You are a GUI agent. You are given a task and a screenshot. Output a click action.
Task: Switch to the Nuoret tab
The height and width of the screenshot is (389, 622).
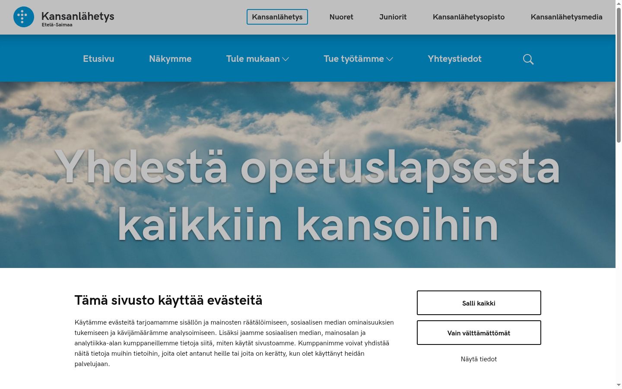(x=341, y=17)
